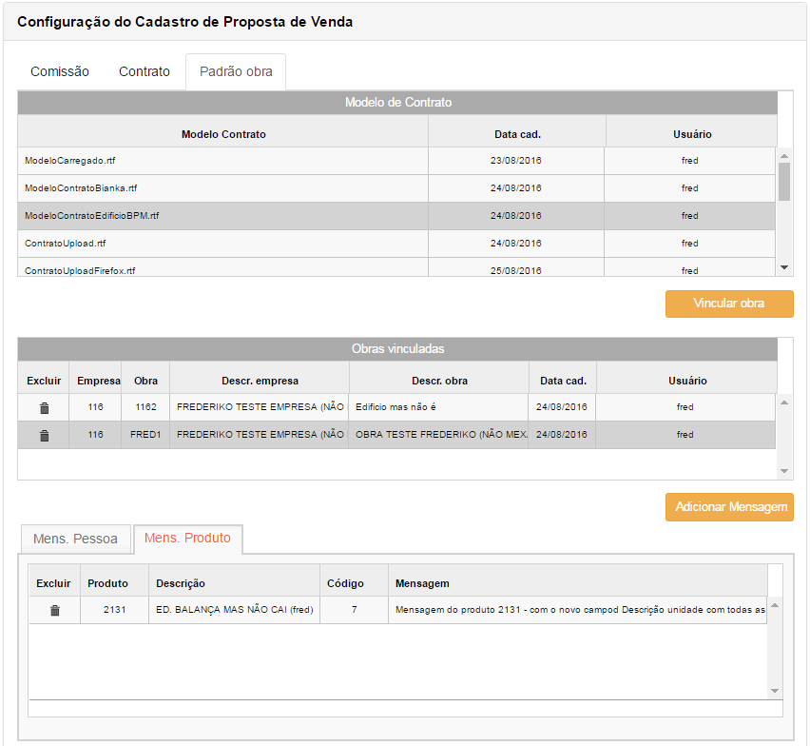The height and width of the screenshot is (746, 810).
Task: Remove product 2131 message via trash icon
Action: pyautogui.click(x=54, y=610)
